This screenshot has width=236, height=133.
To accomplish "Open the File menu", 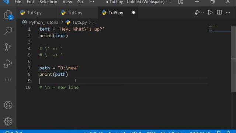I will click(x=18, y=2).
